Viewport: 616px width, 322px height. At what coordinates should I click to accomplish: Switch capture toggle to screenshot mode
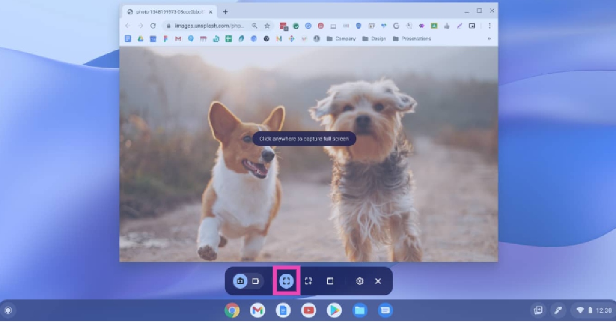(x=240, y=281)
